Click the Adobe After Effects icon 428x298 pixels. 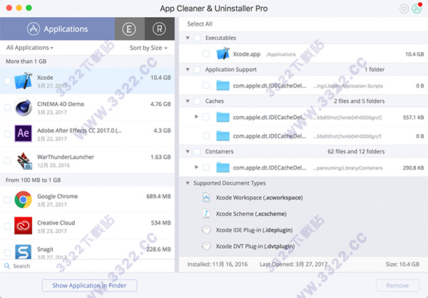pos(24,133)
